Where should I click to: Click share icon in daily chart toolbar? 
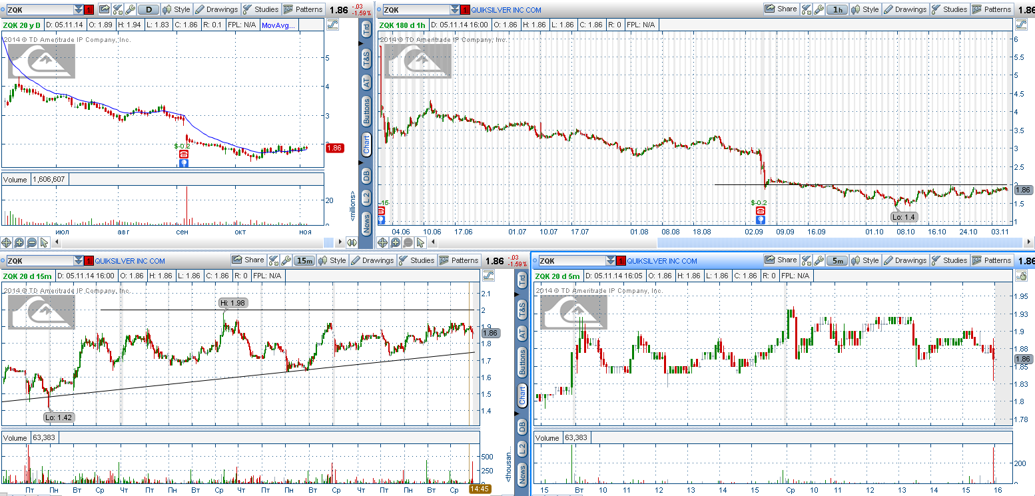104,9
